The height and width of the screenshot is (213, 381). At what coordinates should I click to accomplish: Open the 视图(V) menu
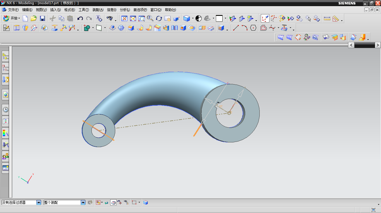click(x=41, y=10)
